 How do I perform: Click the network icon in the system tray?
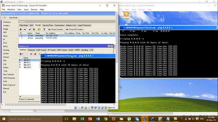click(x=186, y=119)
